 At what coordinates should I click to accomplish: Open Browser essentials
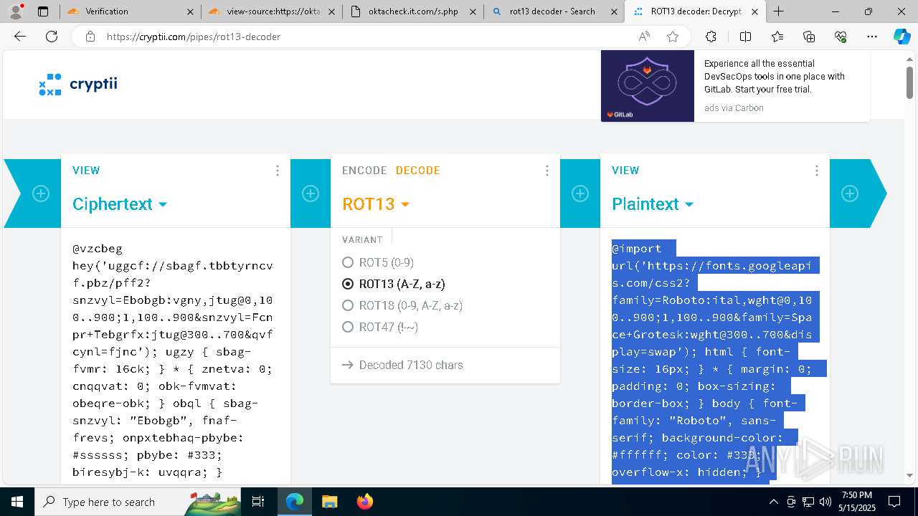[x=841, y=37]
